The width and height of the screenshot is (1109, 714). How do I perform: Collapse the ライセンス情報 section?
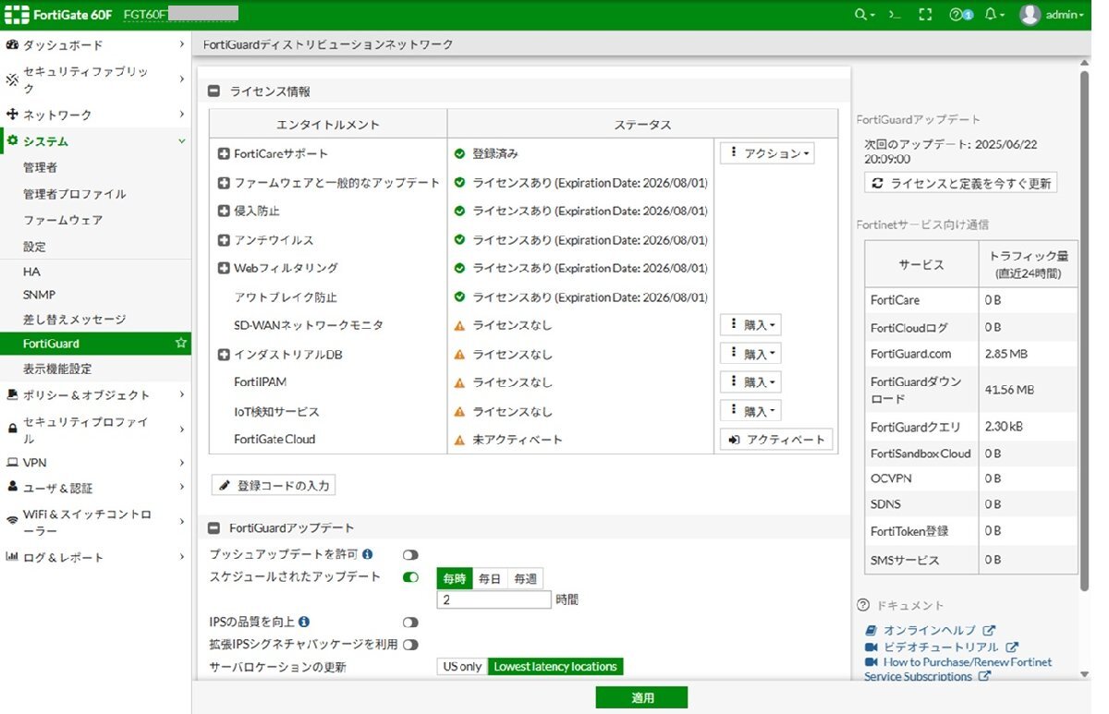[213, 91]
